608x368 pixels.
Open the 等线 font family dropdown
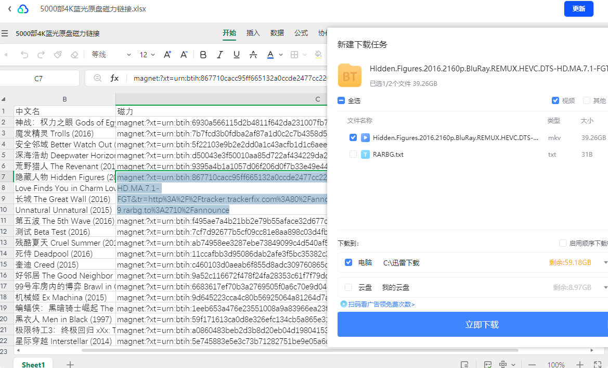(111, 55)
